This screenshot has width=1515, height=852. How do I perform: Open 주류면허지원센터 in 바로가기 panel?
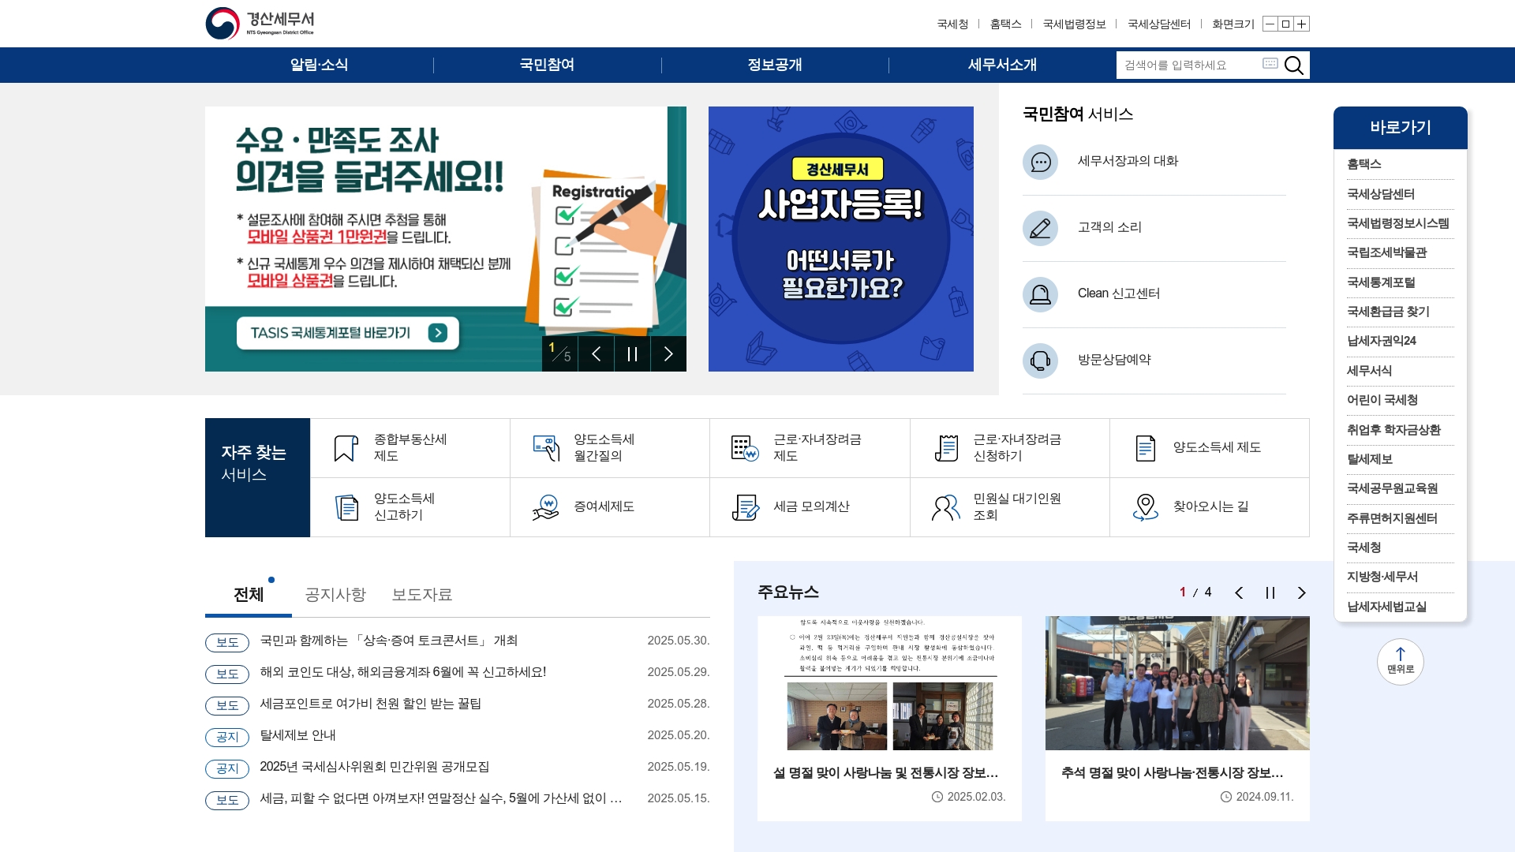pos(1392,518)
